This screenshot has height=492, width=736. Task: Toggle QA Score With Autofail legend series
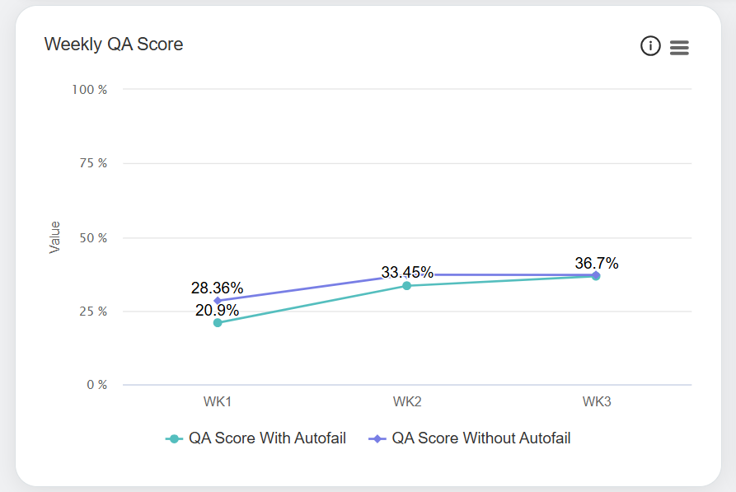[x=267, y=438]
